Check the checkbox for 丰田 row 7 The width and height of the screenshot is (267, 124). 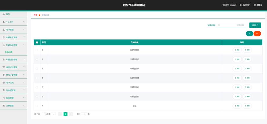point(37,106)
